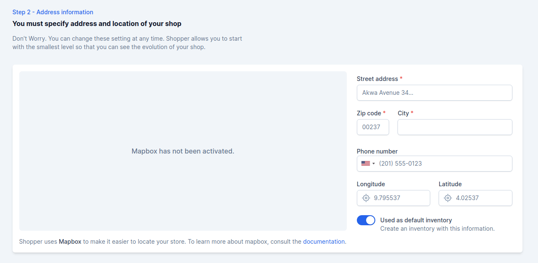Click the bold Mapbox text below the map
Image resolution: width=538 pixels, height=263 pixels.
point(70,242)
